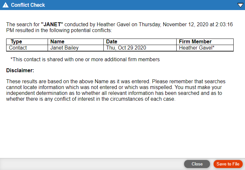Click the Disclaimer heading
The image size is (245, 170).
click(x=20, y=70)
